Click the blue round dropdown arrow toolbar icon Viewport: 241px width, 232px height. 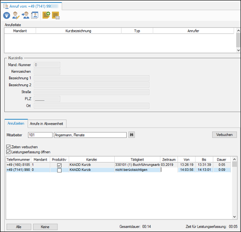[7, 15]
